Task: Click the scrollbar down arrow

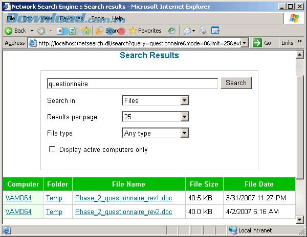Action: pyautogui.click(x=299, y=220)
